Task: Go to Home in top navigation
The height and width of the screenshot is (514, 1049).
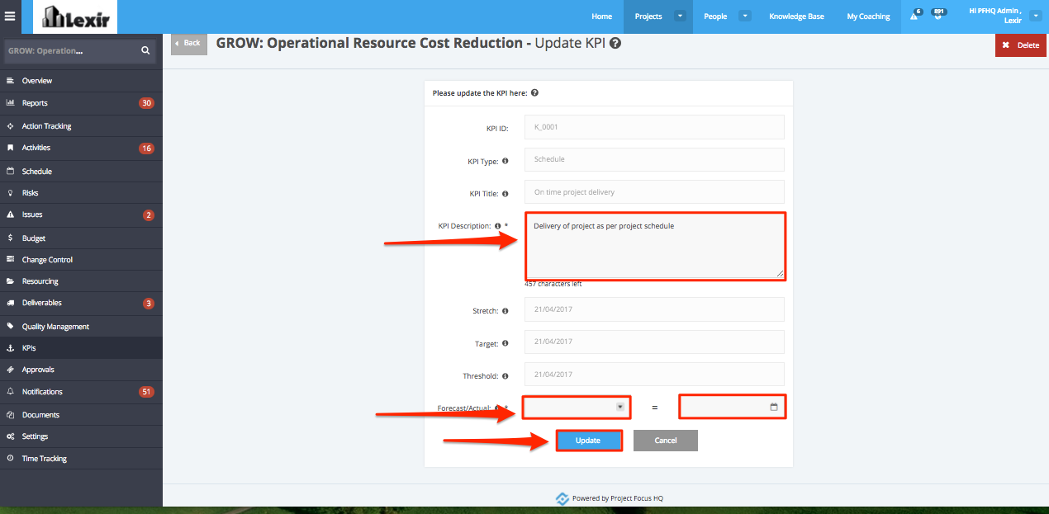Action: pos(602,17)
